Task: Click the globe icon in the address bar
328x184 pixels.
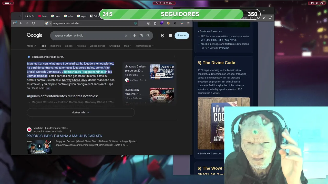Action: tap(135, 23)
